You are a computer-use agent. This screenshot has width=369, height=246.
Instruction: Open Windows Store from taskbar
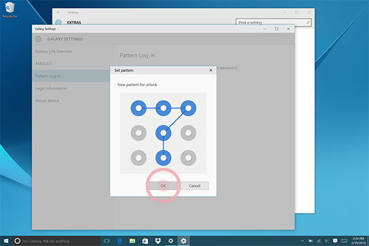click(145, 241)
